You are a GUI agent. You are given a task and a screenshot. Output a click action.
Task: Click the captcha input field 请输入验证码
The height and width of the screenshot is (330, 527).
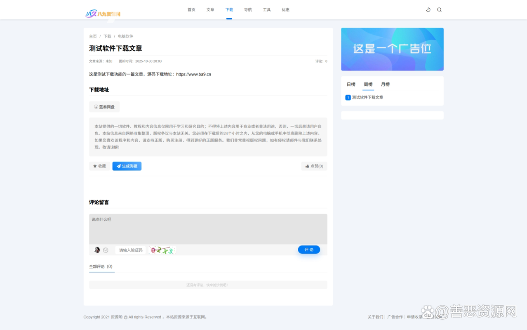pos(130,250)
